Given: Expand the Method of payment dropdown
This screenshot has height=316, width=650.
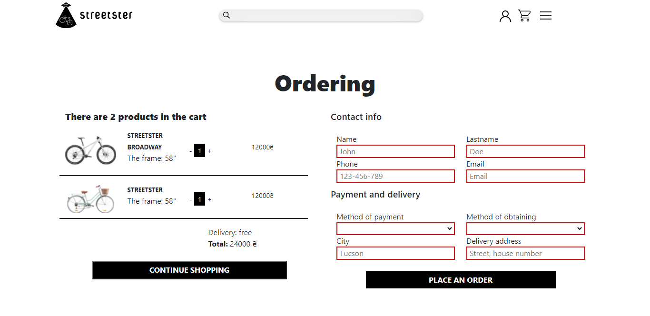Looking at the screenshot, I should (x=395, y=229).
